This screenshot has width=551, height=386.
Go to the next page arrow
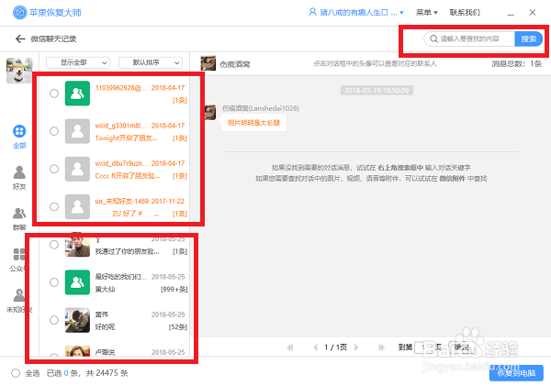356,347
